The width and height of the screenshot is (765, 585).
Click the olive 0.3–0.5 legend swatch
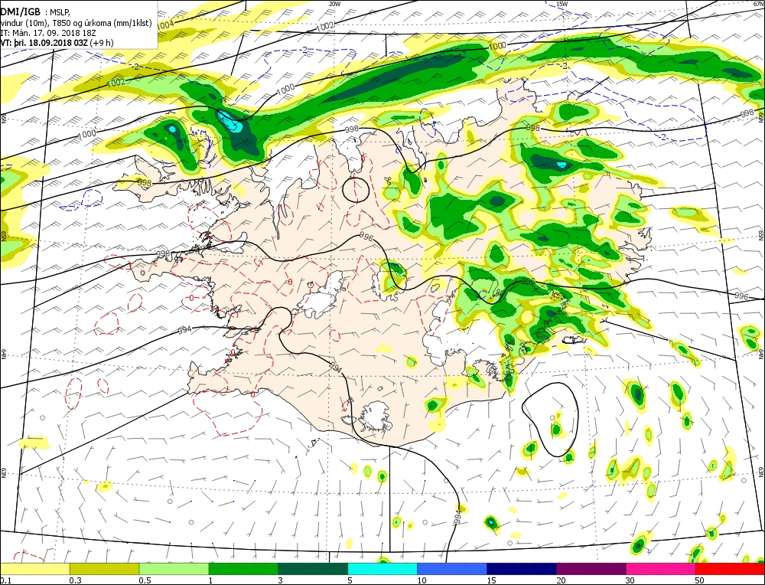tap(104, 569)
